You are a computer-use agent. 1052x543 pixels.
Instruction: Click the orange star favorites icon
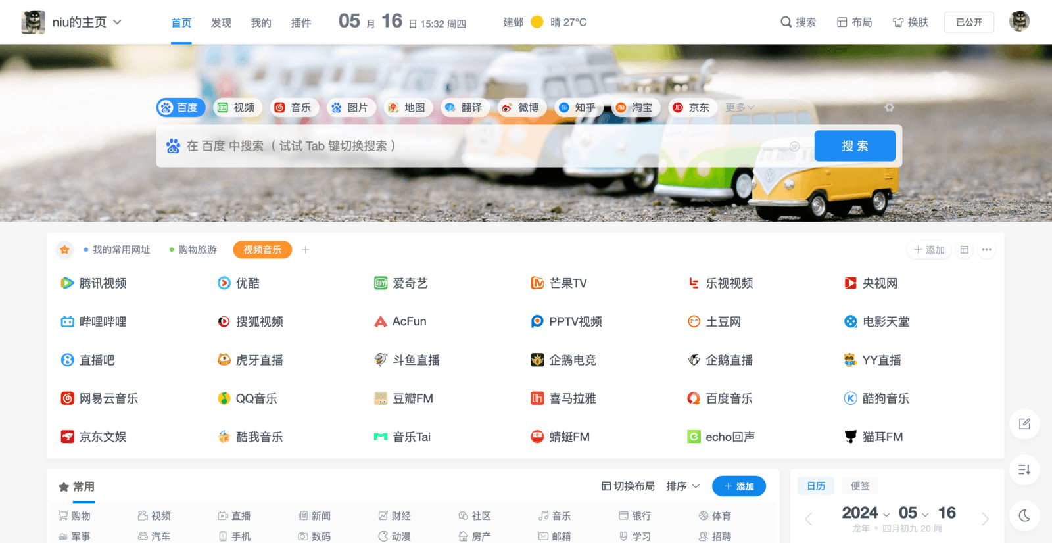pos(64,250)
